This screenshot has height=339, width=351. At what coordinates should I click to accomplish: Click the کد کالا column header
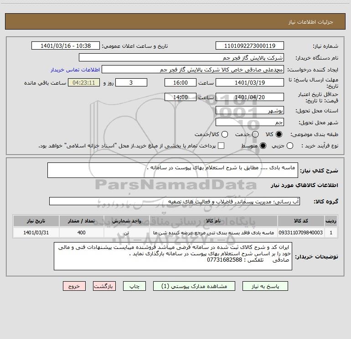click(301, 221)
